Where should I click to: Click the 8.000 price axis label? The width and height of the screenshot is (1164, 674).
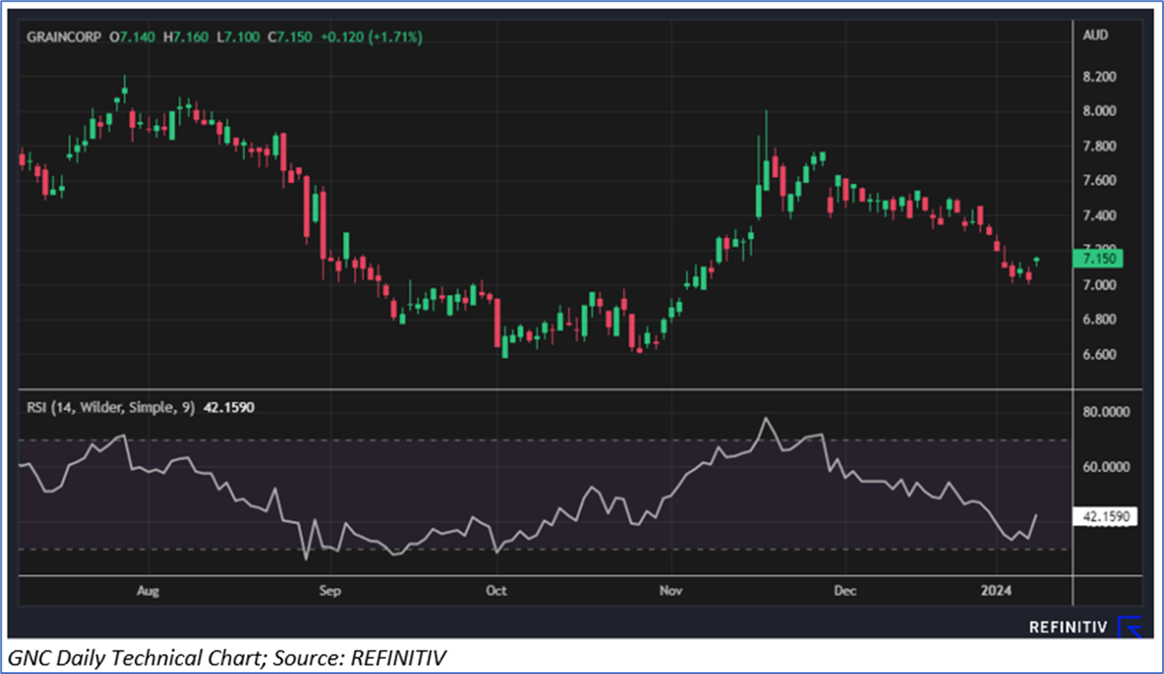[x=1098, y=112]
